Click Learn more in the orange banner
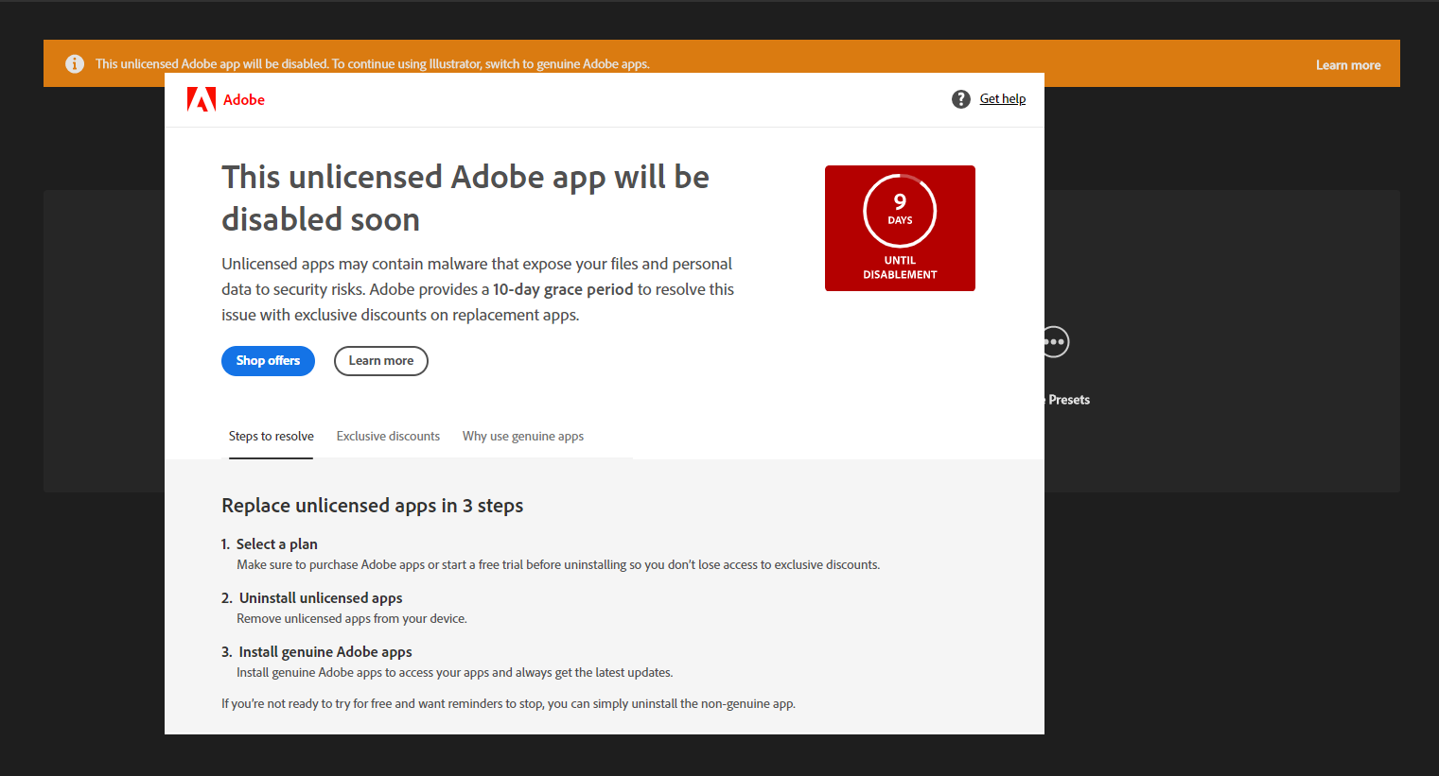1439x776 pixels. point(1347,65)
